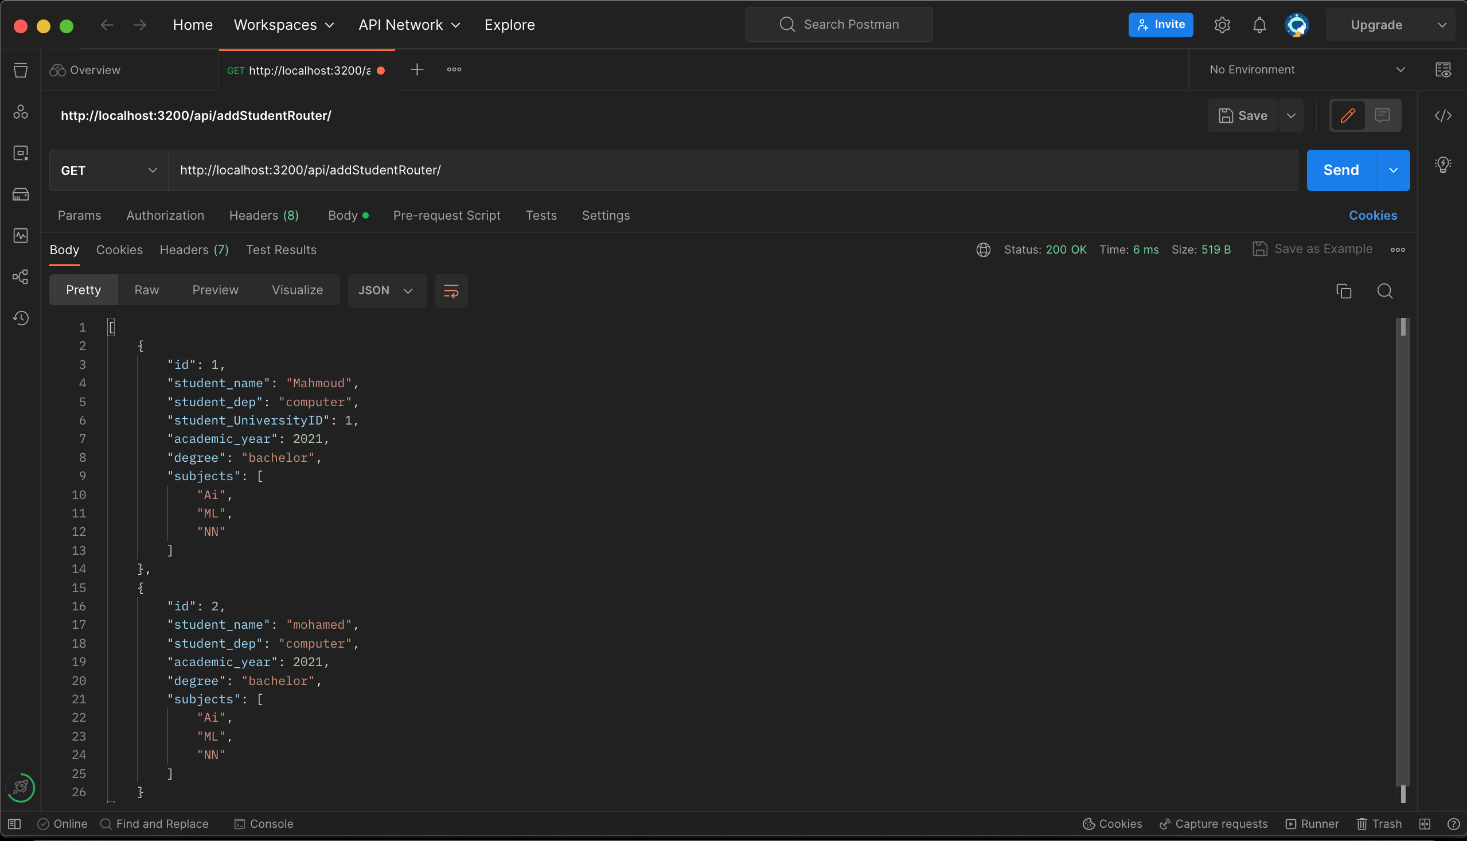Open the Save options dropdown arrow
Image resolution: width=1467 pixels, height=841 pixels.
pos(1291,115)
